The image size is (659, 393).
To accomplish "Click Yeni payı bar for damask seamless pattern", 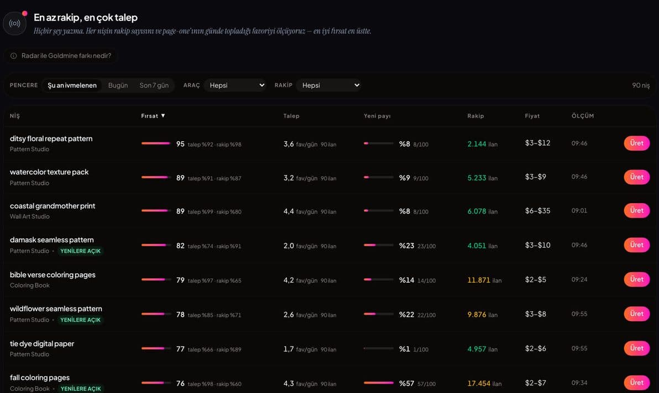I will (x=379, y=246).
